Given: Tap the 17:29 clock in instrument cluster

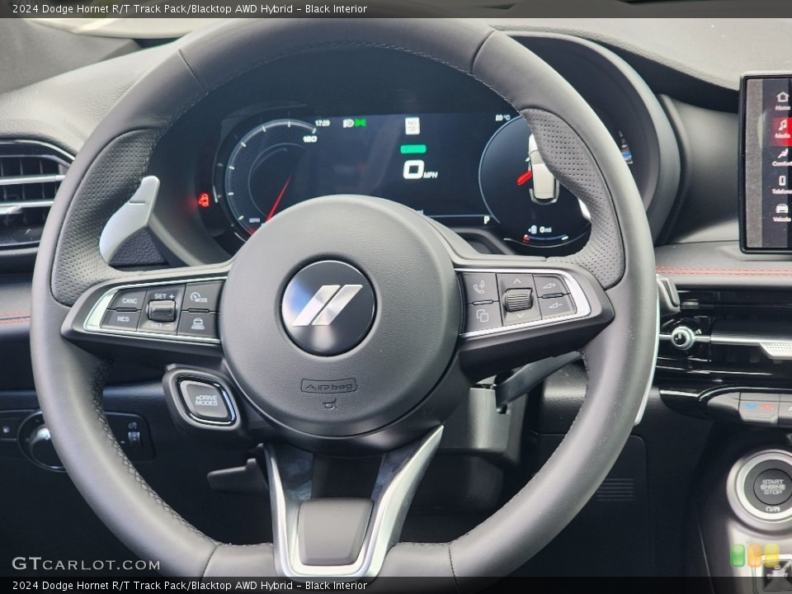Looking at the screenshot, I should pos(323,123).
